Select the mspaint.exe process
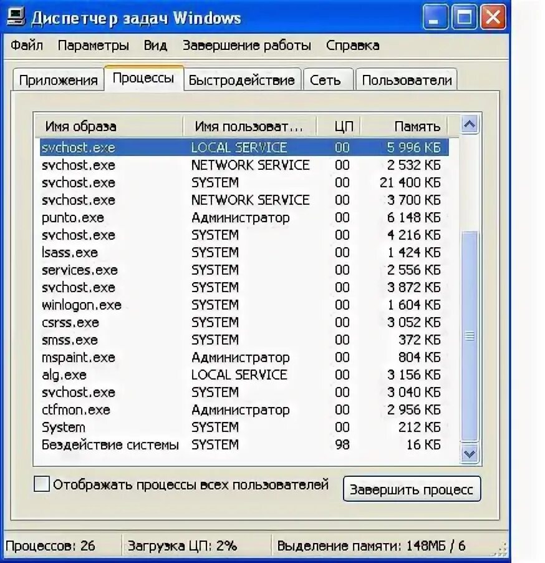 tap(244, 357)
